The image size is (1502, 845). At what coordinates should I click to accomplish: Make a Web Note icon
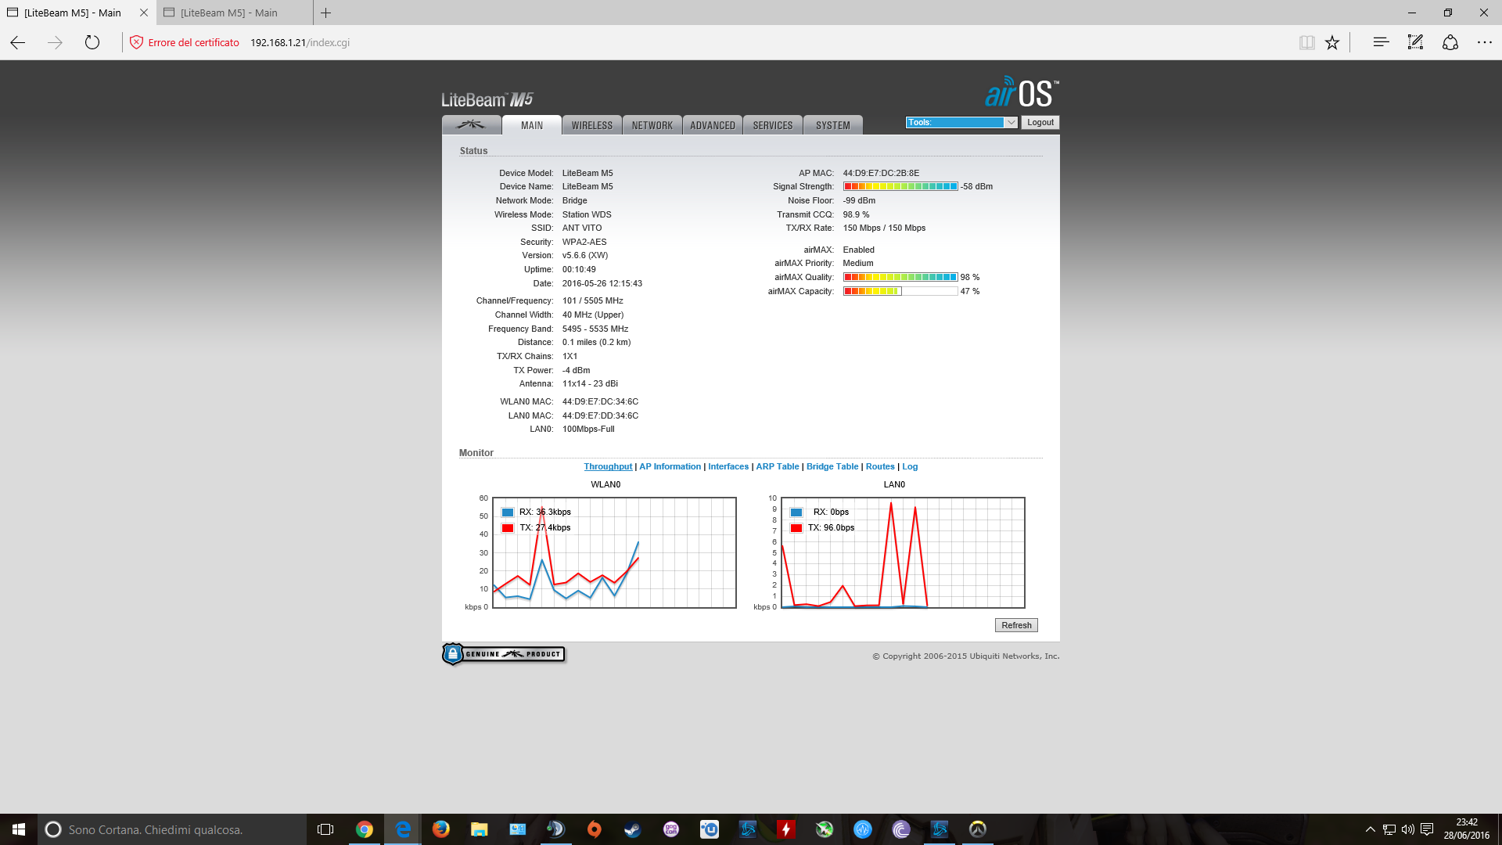click(x=1415, y=42)
